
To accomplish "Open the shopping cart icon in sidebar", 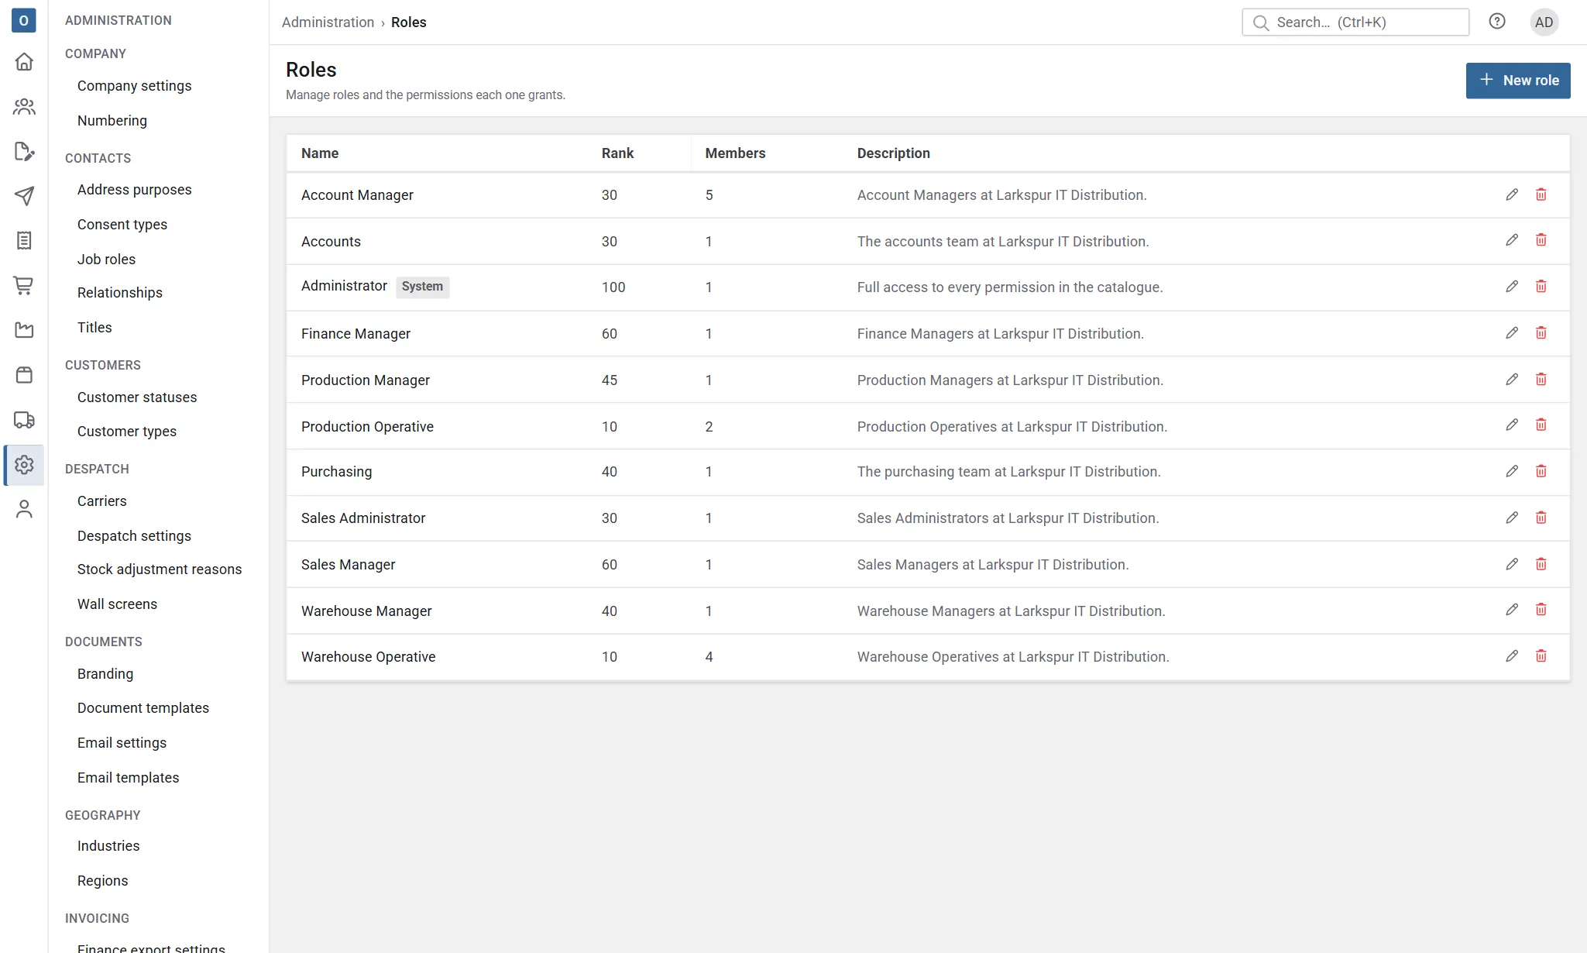I will 24,286.
